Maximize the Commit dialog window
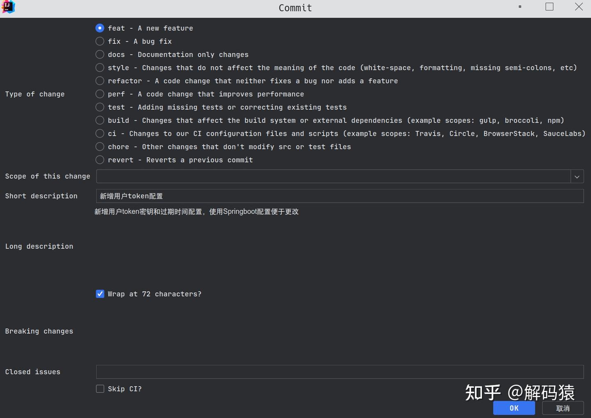Image resolution: width=591 pixels, height=418 pixels. [550, 7]
